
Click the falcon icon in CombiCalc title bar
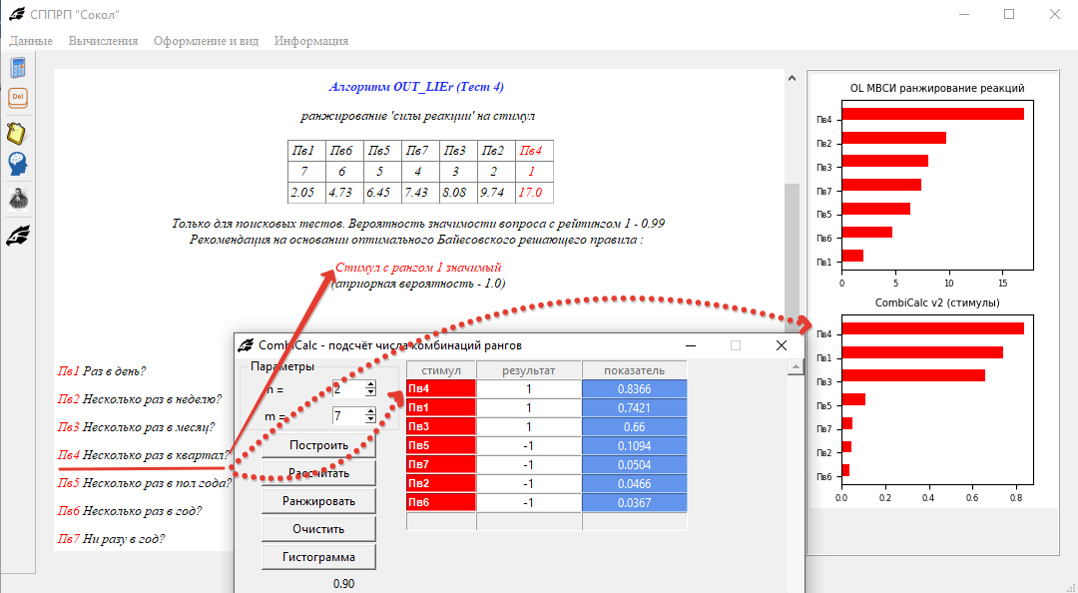[x=245, y=345]
